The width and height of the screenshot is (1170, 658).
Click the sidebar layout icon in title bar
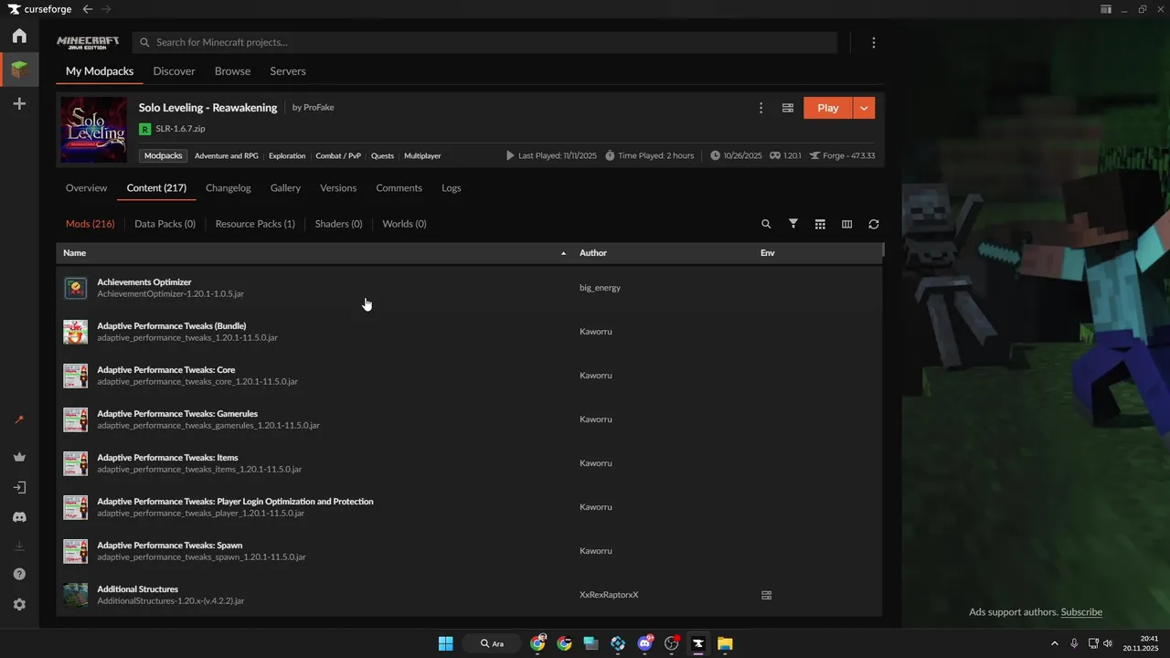(x=1106, y=9)
